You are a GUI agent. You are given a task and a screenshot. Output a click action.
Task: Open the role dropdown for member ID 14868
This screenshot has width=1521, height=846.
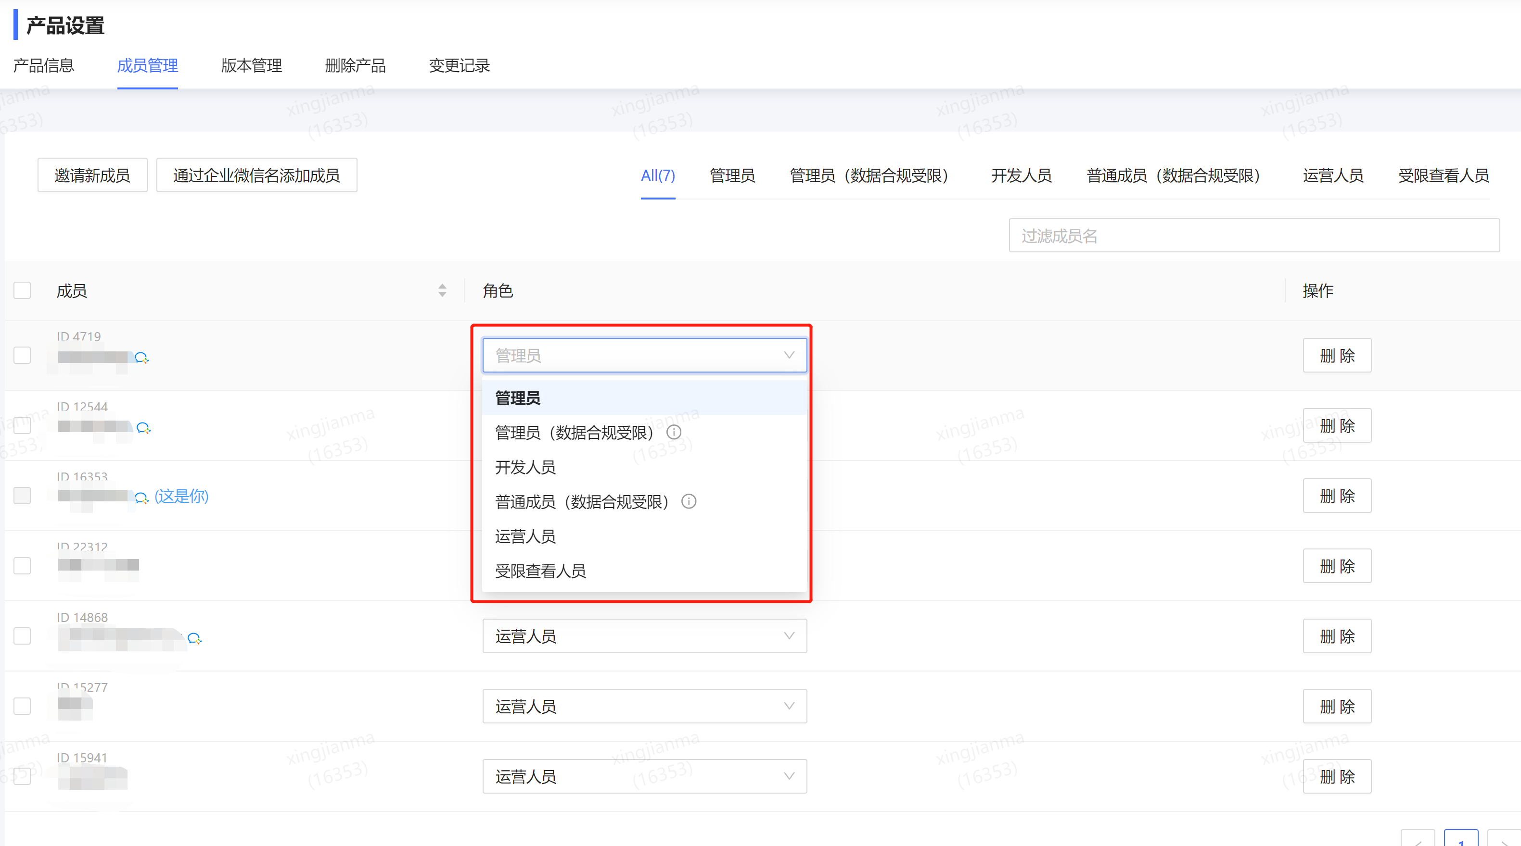(645, 636)
